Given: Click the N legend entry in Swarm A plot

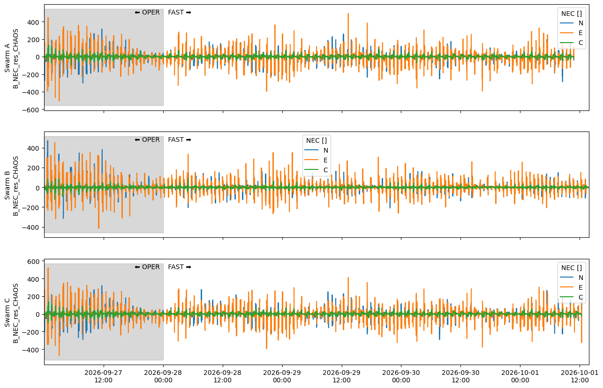Looking at the screenshot, I should [572, 23].
